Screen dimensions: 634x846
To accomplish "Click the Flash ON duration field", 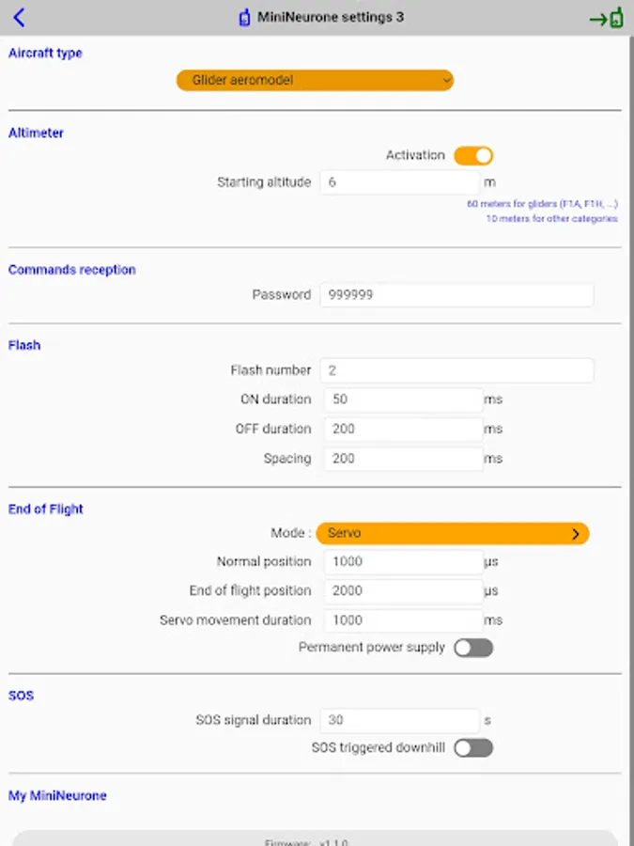I will click(403, 399).
